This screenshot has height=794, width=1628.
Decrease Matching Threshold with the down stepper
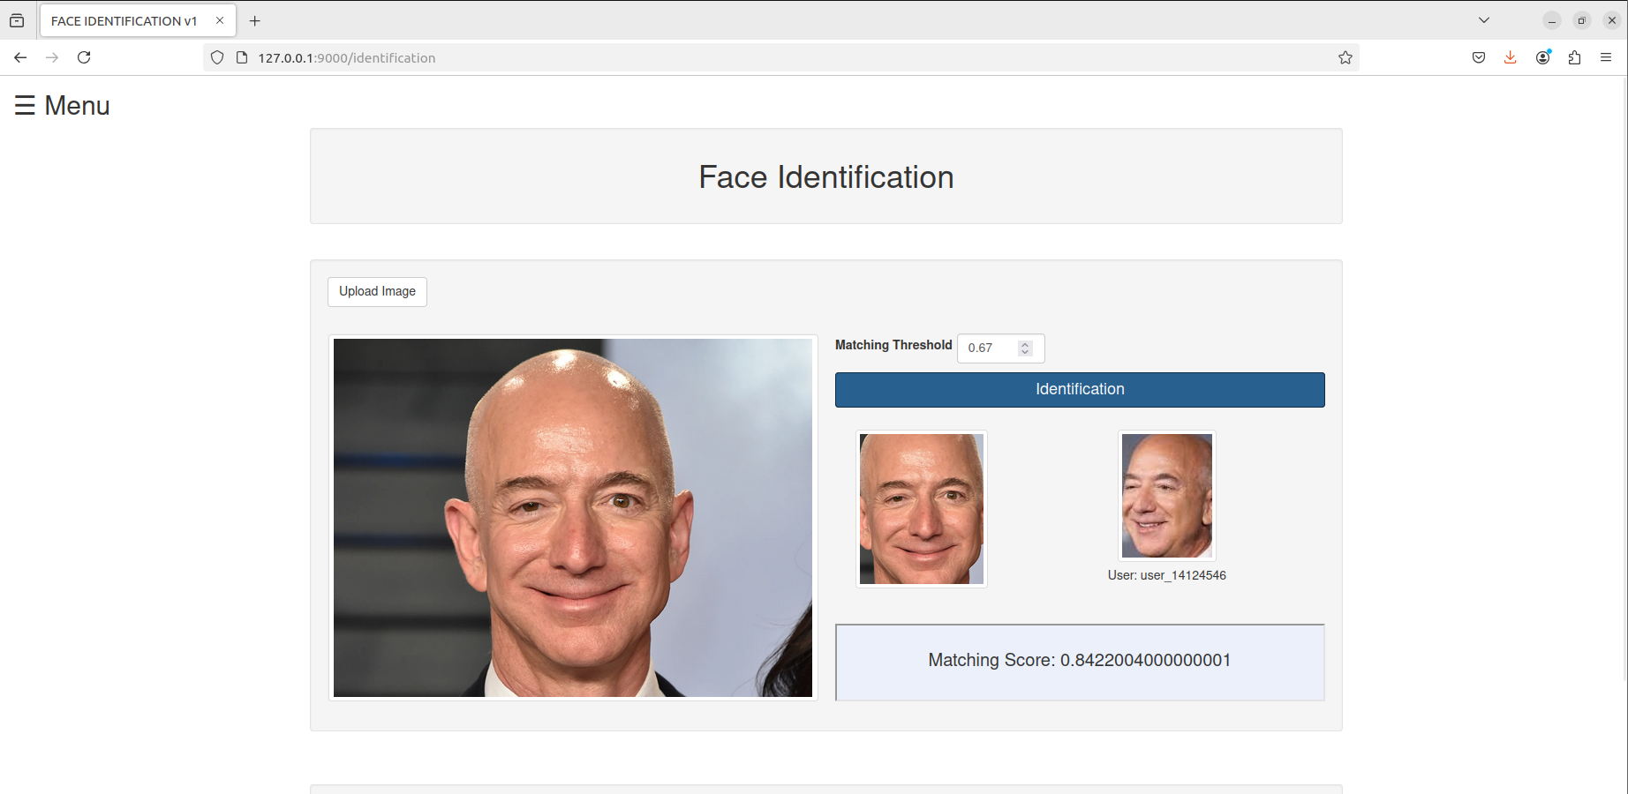pyautogui.click(x=1024, y=353)
